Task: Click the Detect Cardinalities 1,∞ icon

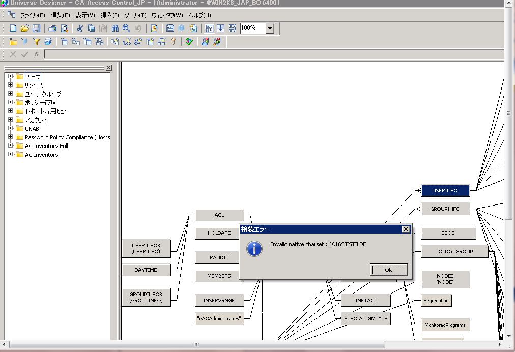Action: point(126,42)
